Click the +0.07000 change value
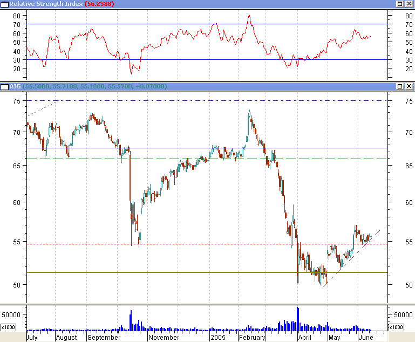Viewport: 415px width, 342px height. [150, 86]
